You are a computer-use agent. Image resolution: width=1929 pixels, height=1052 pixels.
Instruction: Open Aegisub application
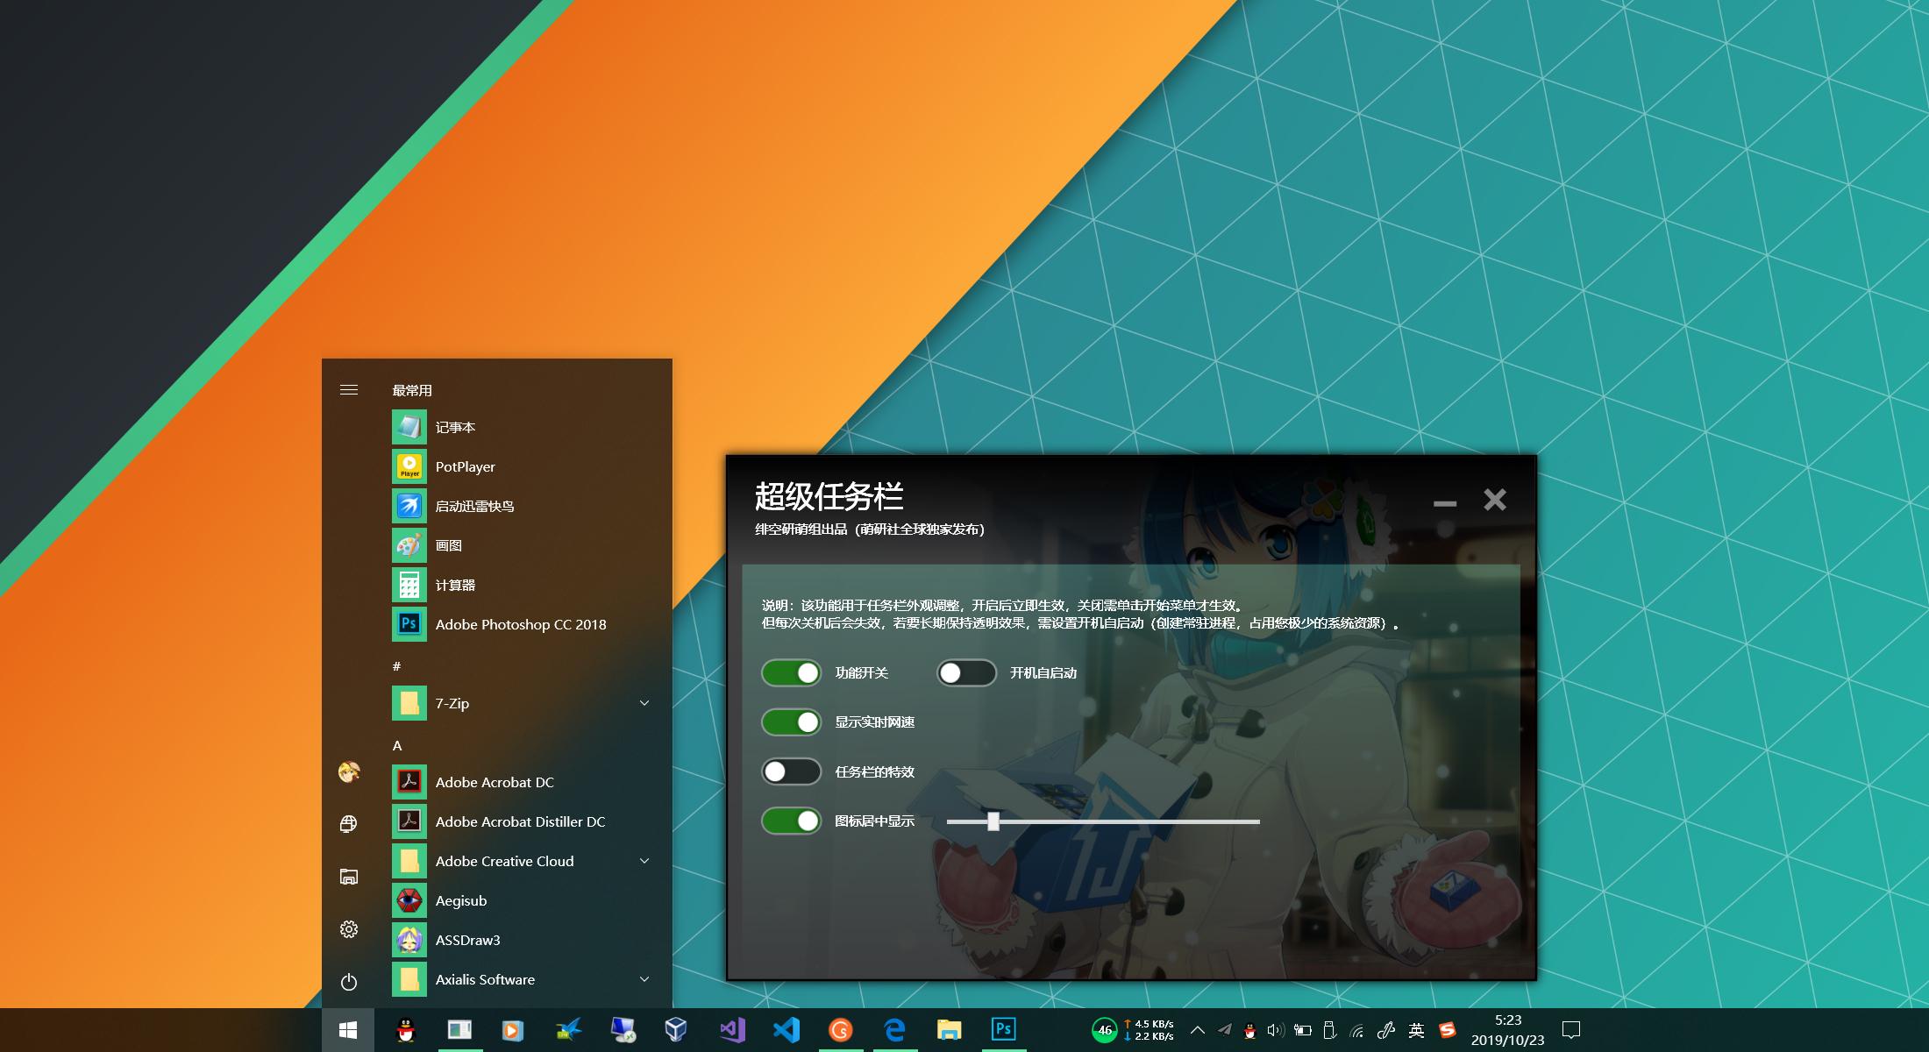click(460, 899)
